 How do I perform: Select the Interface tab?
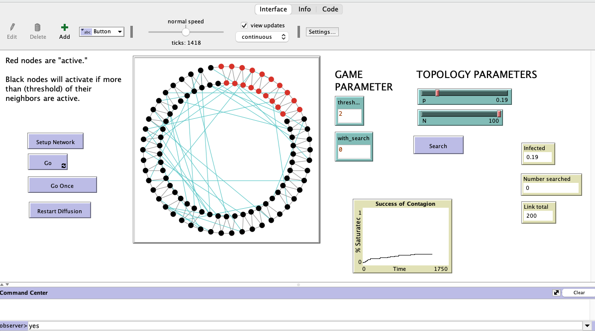273,9
